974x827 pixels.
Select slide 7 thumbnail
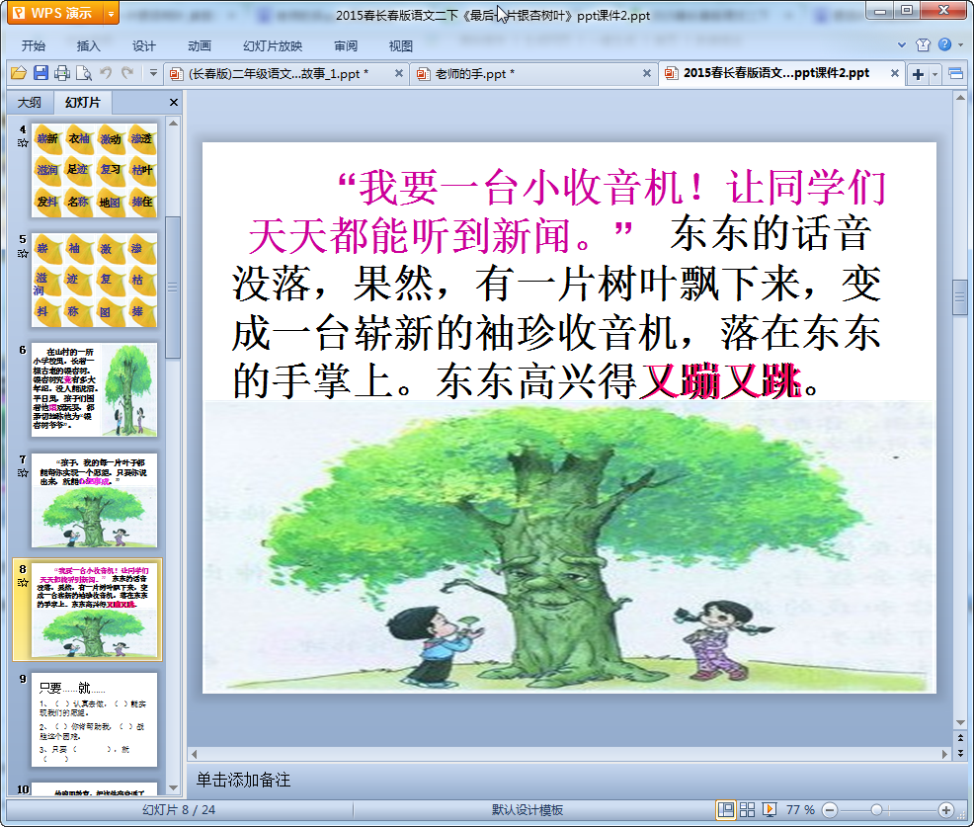pyautogui.click(x=95, y=500)
